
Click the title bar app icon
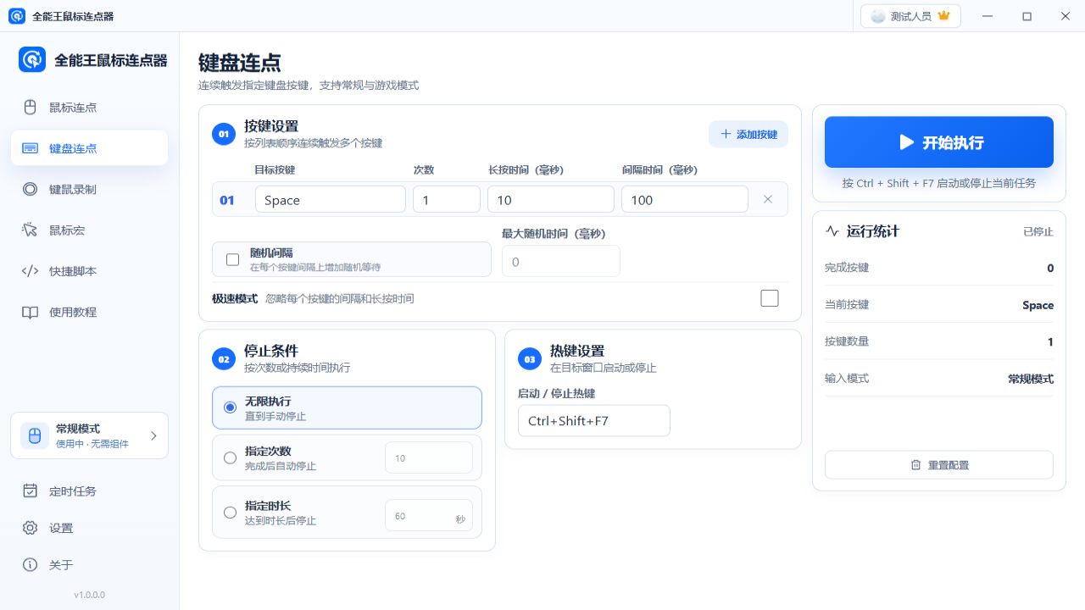click(x=17, y=16)
